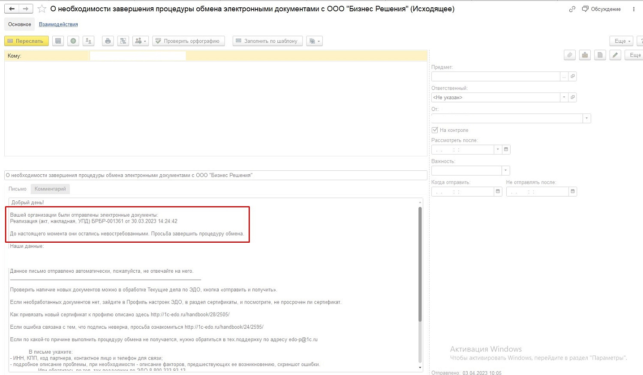Copy the link with the chain icon

(572, 9)
